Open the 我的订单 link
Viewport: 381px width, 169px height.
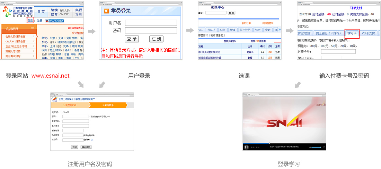(246, 23)
